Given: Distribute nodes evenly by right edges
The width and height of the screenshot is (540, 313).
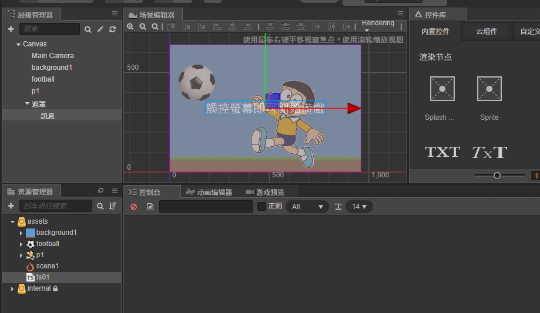Looking at the screenshot, I should [x=347, y=26].
